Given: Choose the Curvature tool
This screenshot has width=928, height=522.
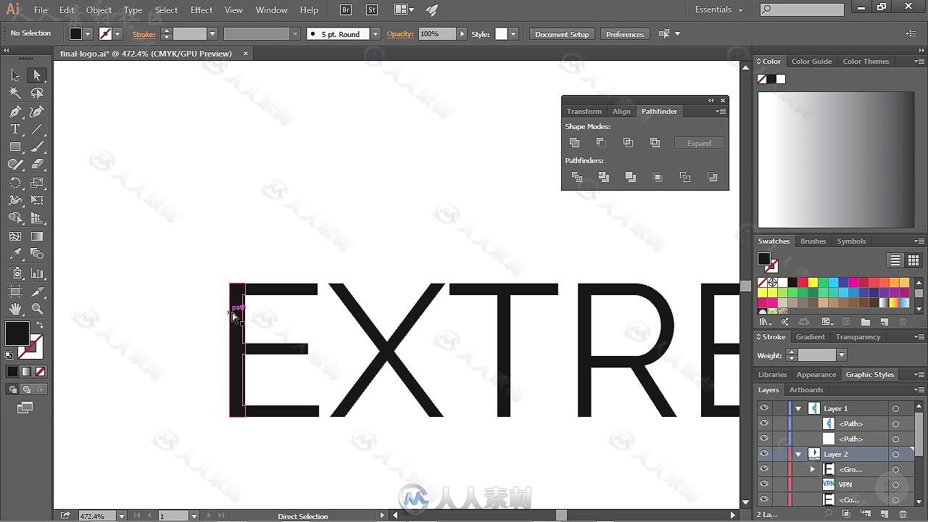Looking at the screenshot, I should pyautogui.click(x=37, y=112).
